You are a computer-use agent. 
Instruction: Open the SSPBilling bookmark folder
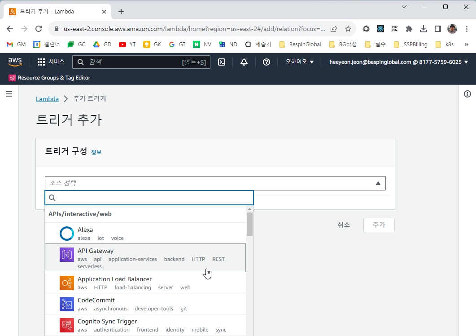[410, 44]
